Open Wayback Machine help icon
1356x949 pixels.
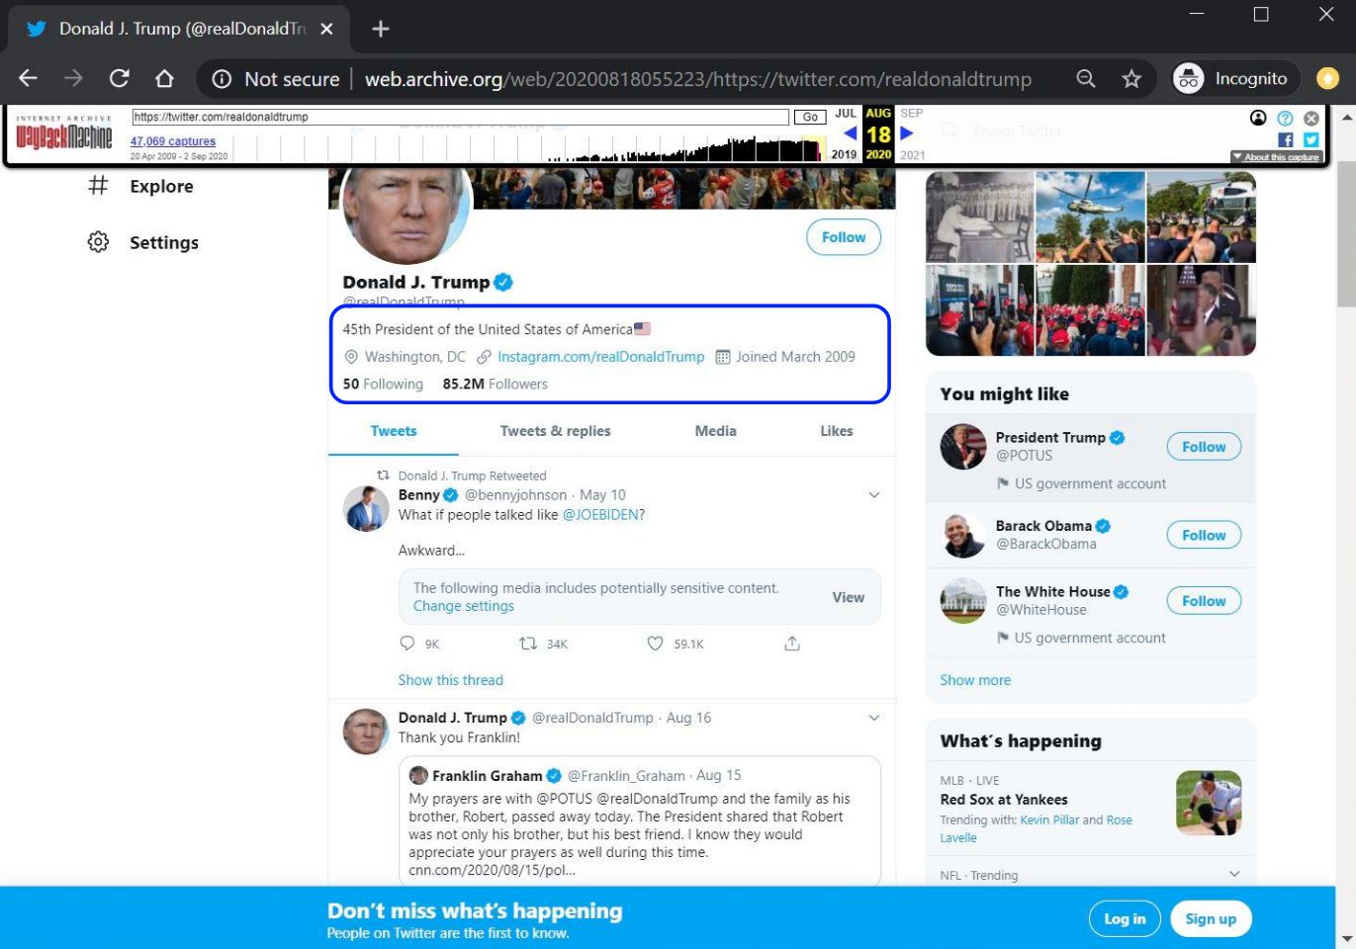(1285, 118)
